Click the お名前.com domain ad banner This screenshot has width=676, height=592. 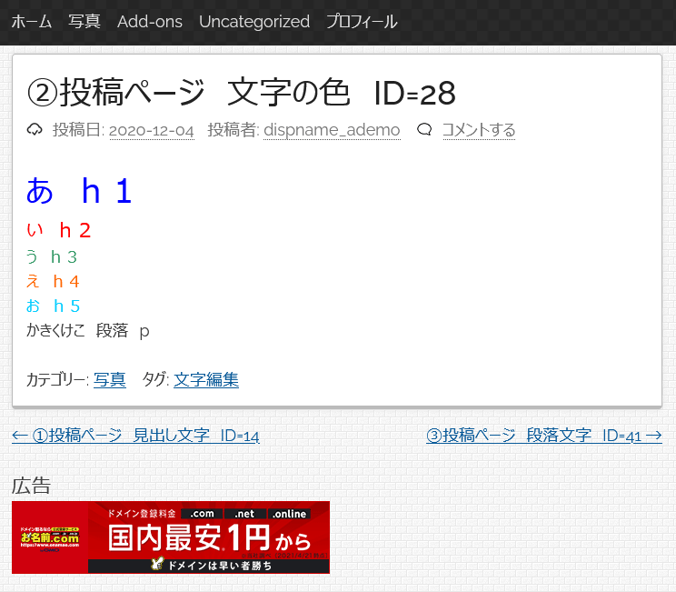click(171, 537)
